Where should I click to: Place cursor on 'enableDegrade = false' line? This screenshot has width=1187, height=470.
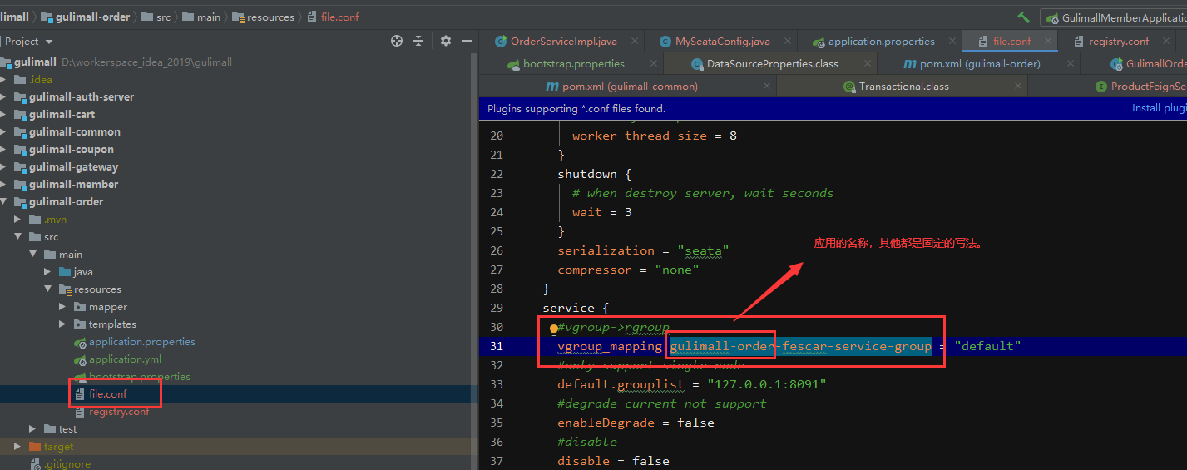636,423
